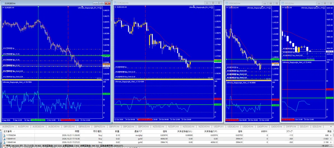
Task: Minimize the GOLD,H4 chart window
Action: click(318, 3)
